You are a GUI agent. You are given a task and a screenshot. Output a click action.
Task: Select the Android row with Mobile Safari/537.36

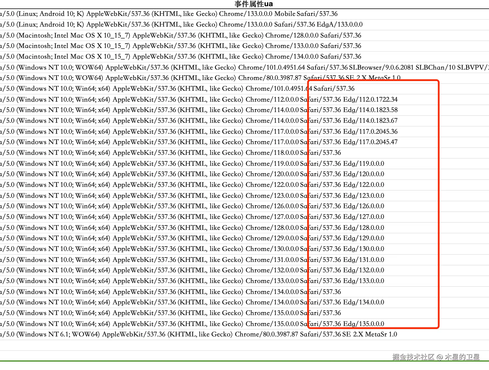[x=169, y=14]
